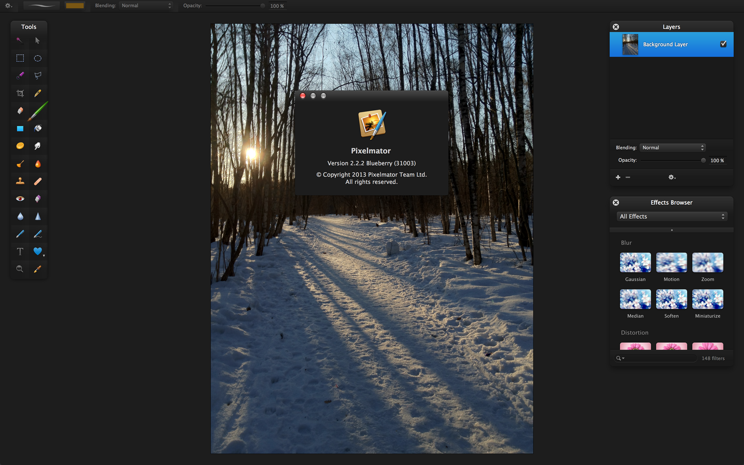
Task: Select the Elliptical Marquee tool
Action: tap(38, 58)
